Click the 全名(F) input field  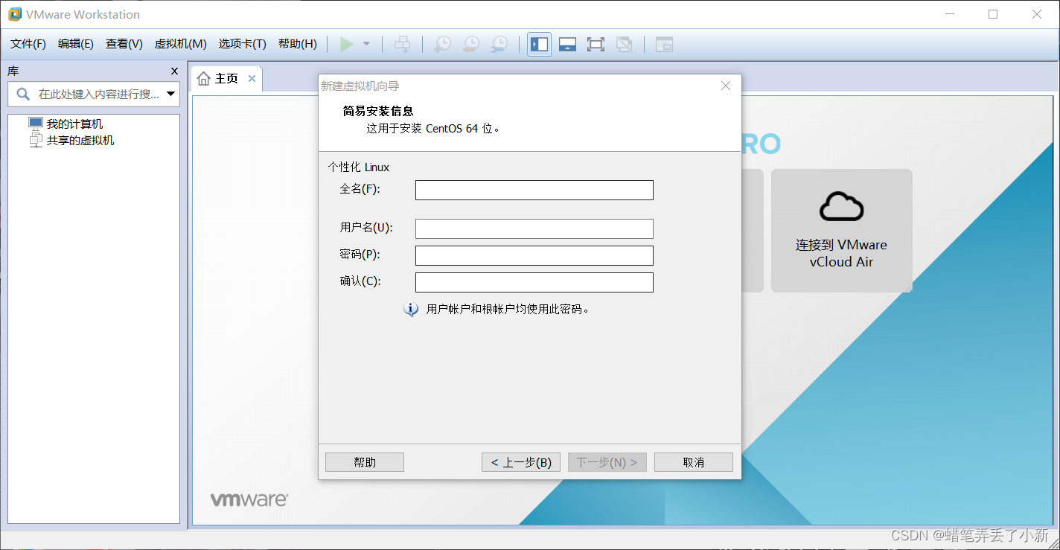click(534, 190)
